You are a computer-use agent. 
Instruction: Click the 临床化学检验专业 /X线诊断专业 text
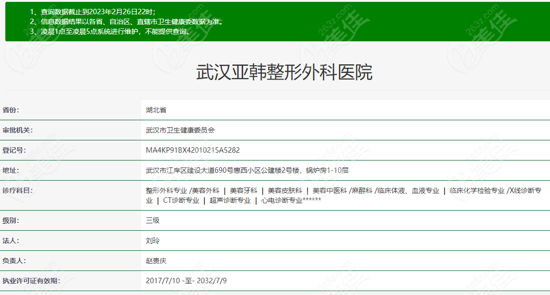344,196
